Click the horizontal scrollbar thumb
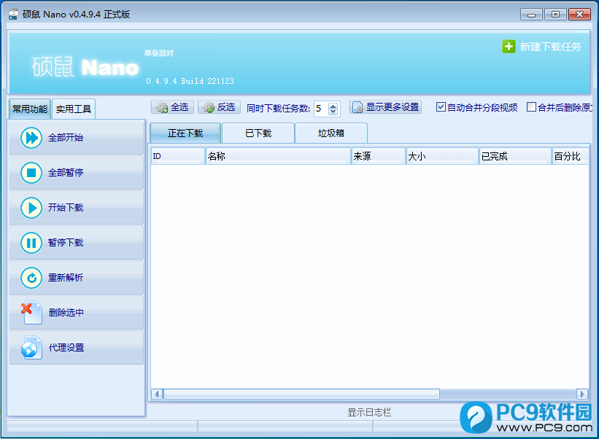This screenshot has height=439, width=599. (301, 394)
